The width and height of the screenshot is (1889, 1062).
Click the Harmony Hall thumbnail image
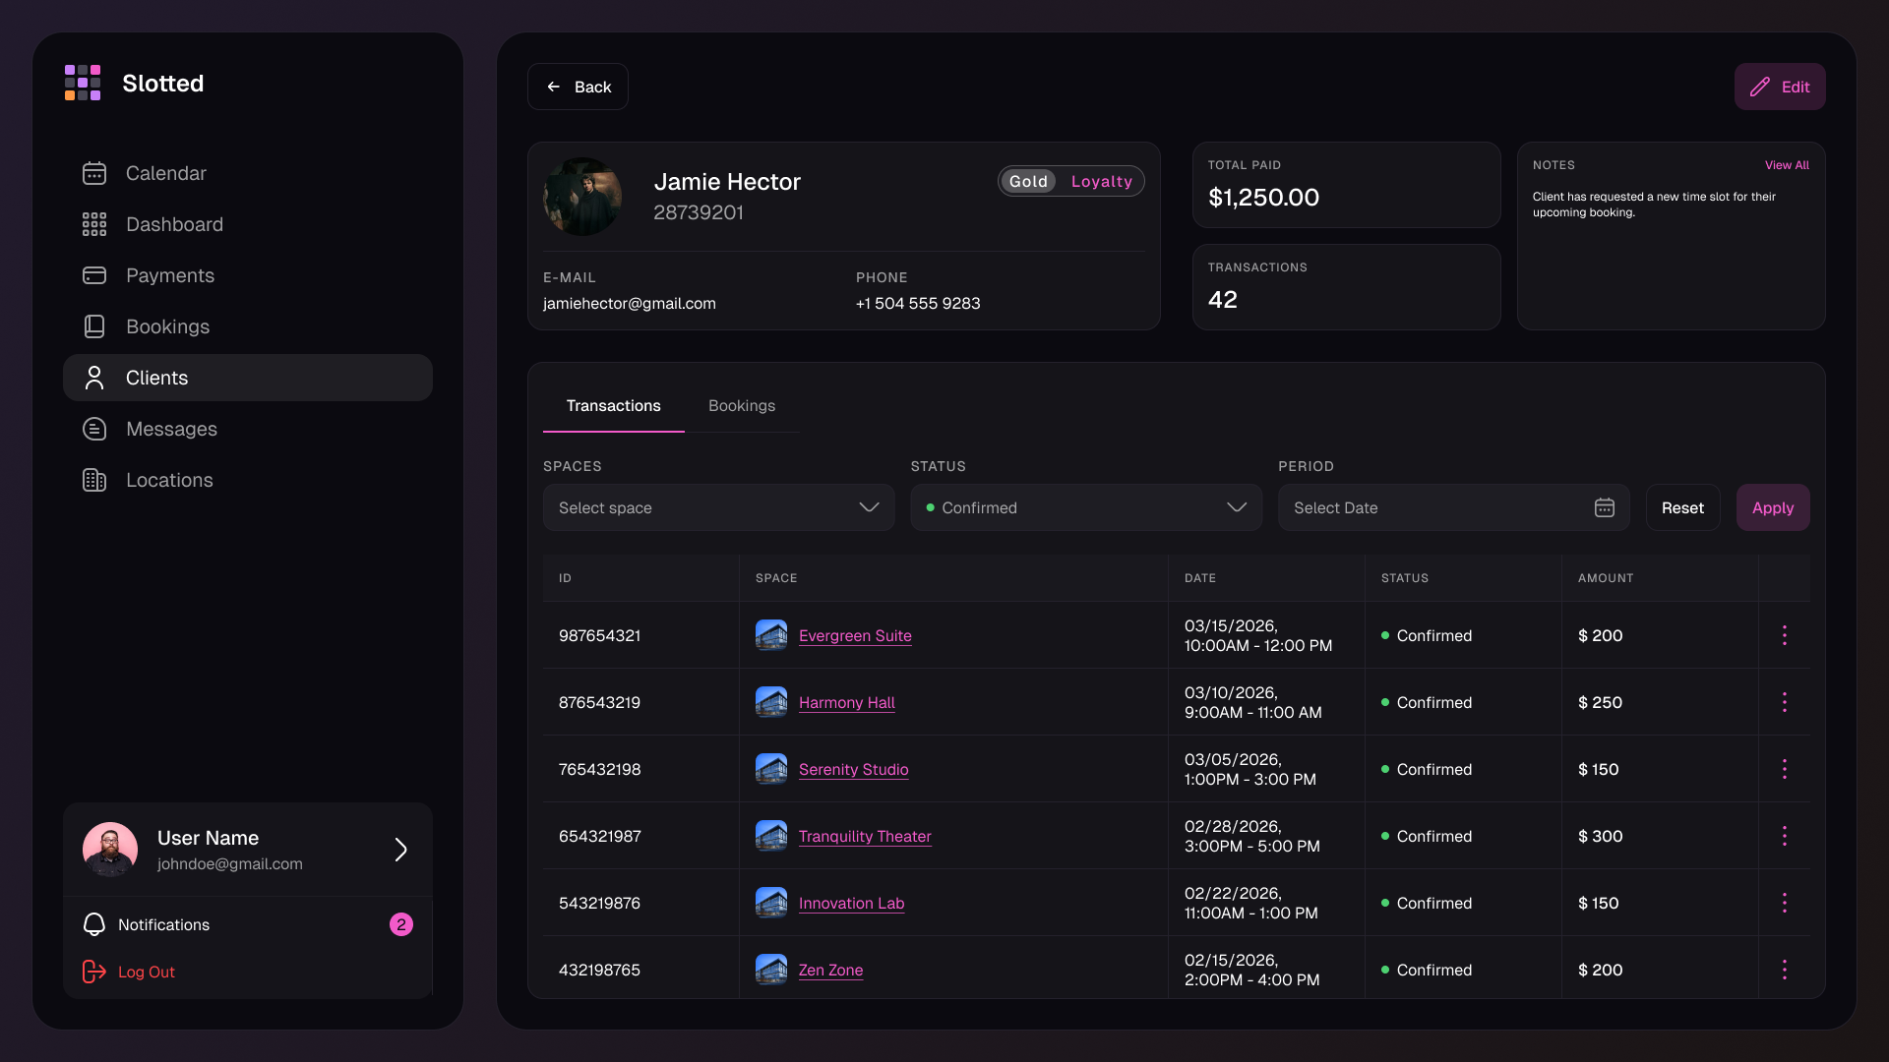771,702
